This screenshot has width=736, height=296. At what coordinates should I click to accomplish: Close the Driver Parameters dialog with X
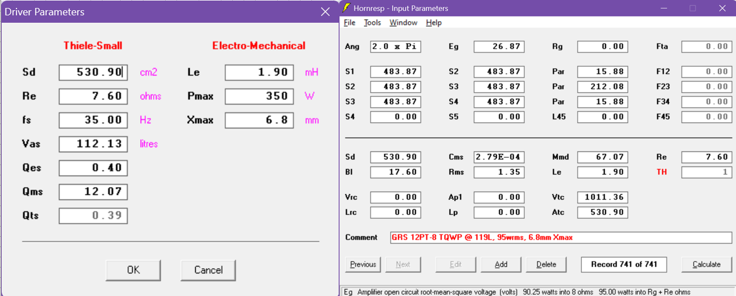[x=325, y=12]
